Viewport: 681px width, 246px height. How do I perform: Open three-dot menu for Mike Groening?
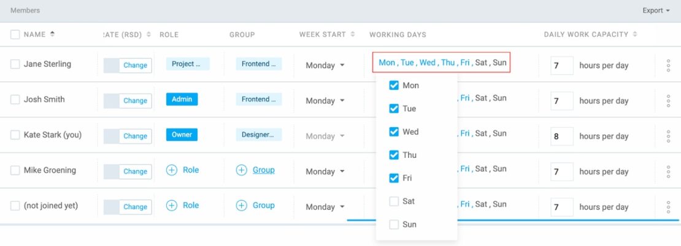pyautogui.click(x=668, y=172)
